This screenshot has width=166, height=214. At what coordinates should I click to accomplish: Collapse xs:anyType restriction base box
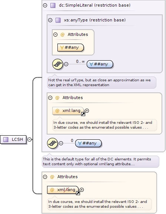click(x=50, y=20)
